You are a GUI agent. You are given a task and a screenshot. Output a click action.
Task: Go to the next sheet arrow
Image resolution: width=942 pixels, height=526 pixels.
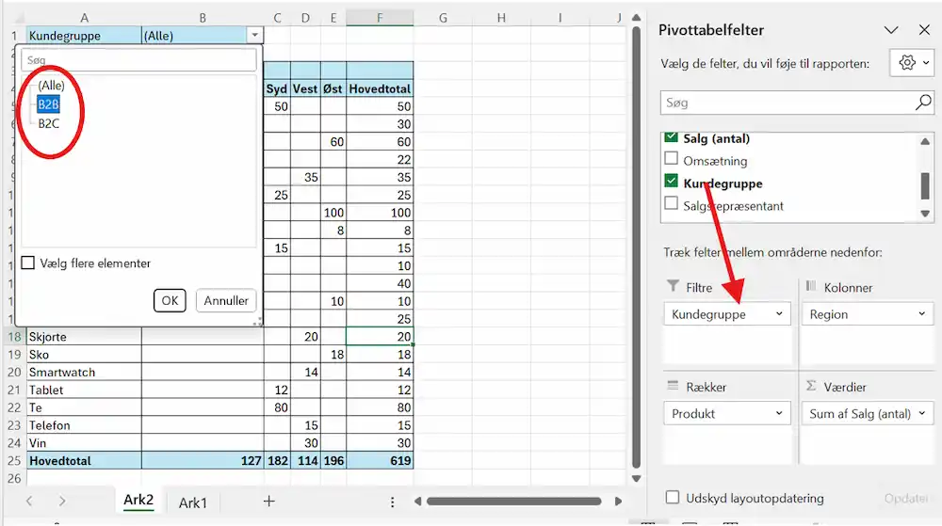tap(62, 502)
